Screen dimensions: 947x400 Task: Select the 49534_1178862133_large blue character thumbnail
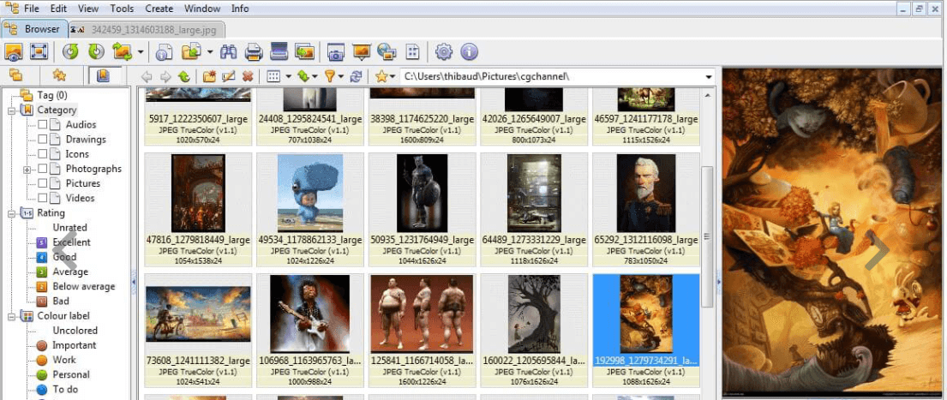(x=310, y=194)
